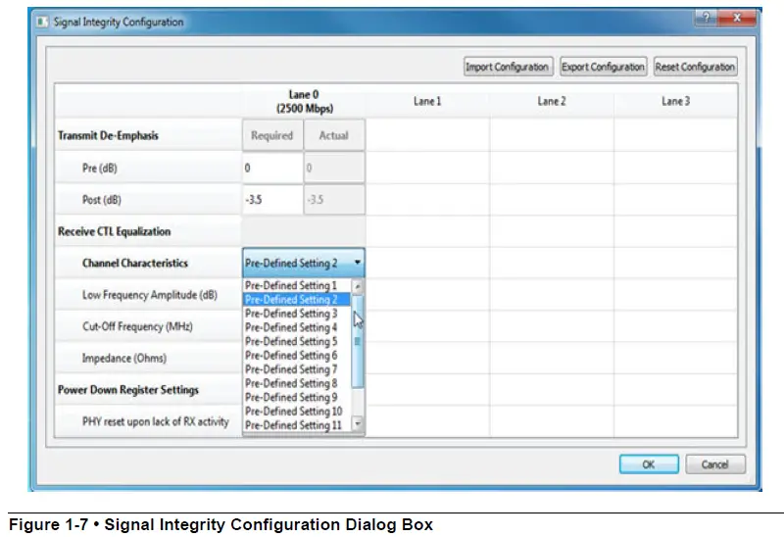
Task: Select highlighted Pre-Defined Setting 2 in list
Action: [297, 300]
